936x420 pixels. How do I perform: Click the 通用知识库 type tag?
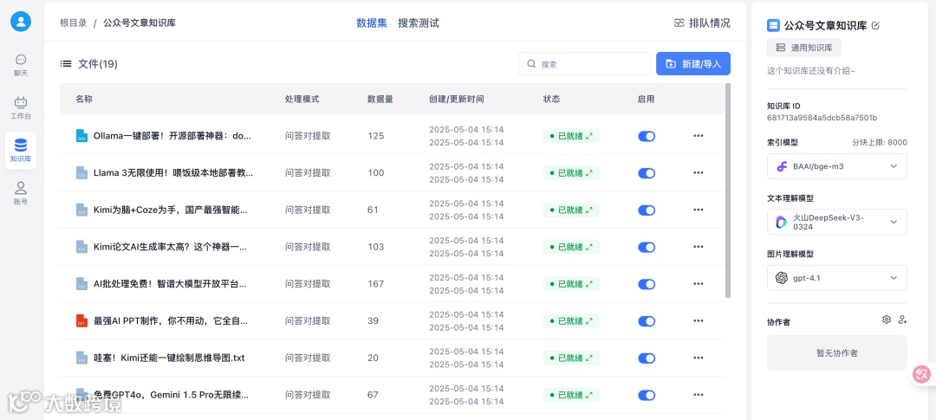804,47
